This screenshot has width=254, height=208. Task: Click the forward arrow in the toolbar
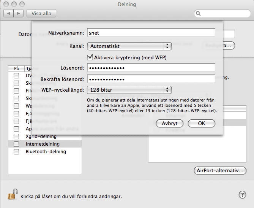18,13
